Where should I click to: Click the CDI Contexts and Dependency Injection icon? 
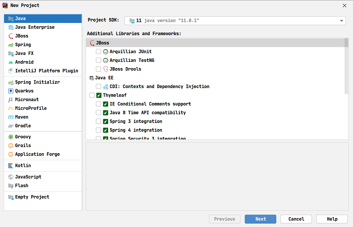tap(106, 87)
